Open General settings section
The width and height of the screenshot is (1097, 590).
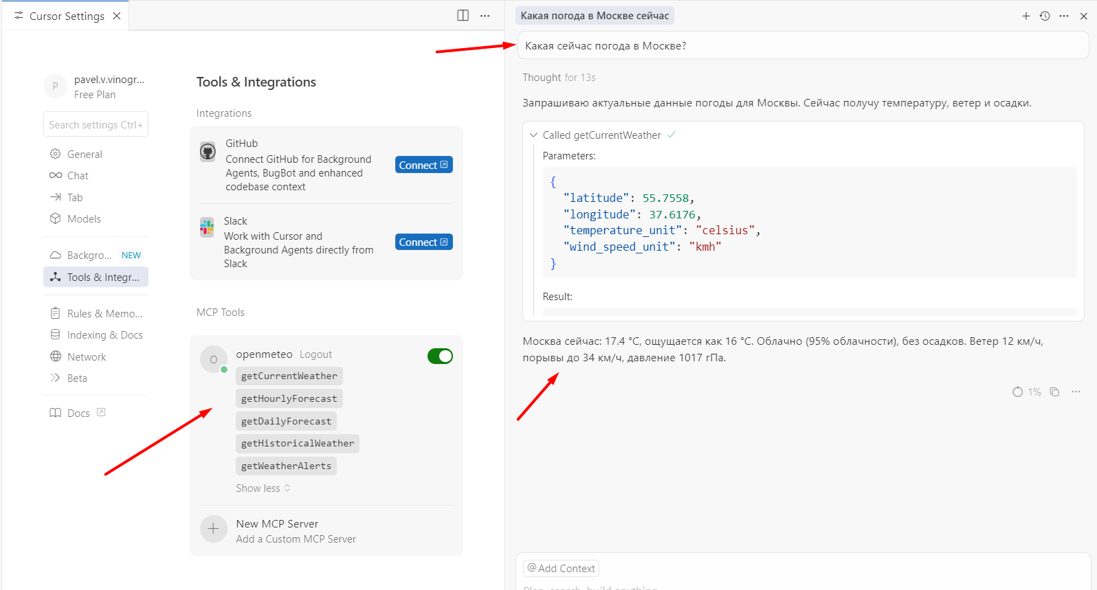[96, 155]
